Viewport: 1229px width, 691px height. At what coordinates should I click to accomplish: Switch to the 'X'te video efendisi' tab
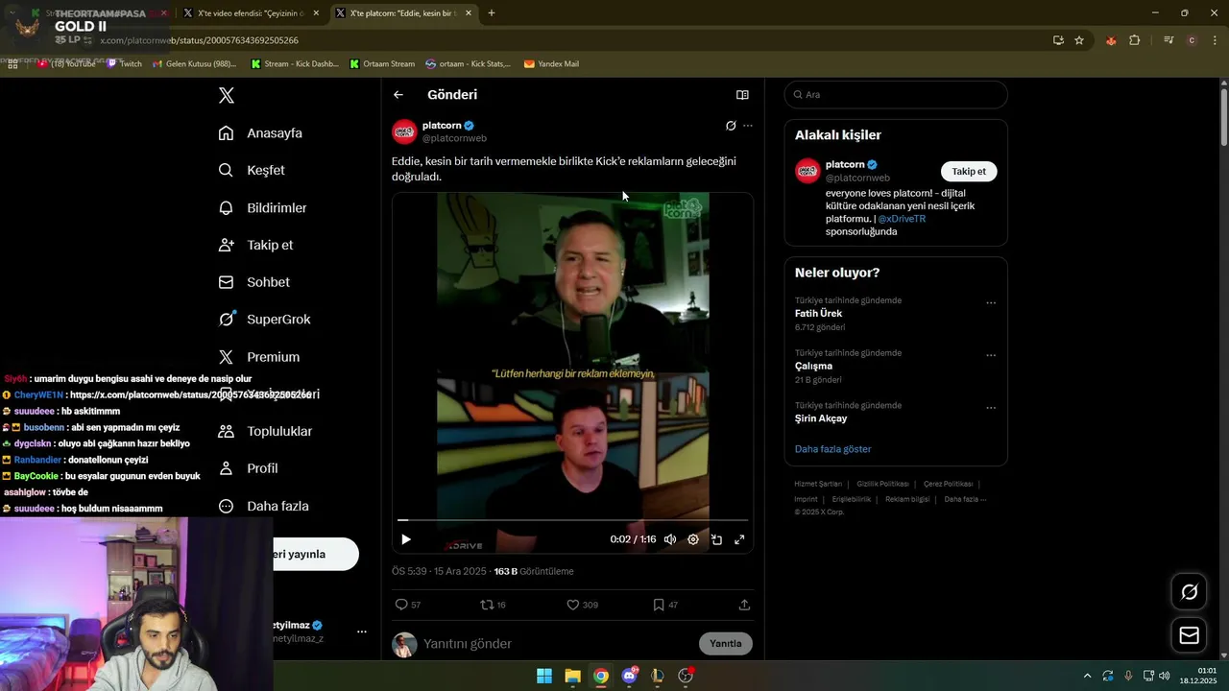[x=253, y=13]
